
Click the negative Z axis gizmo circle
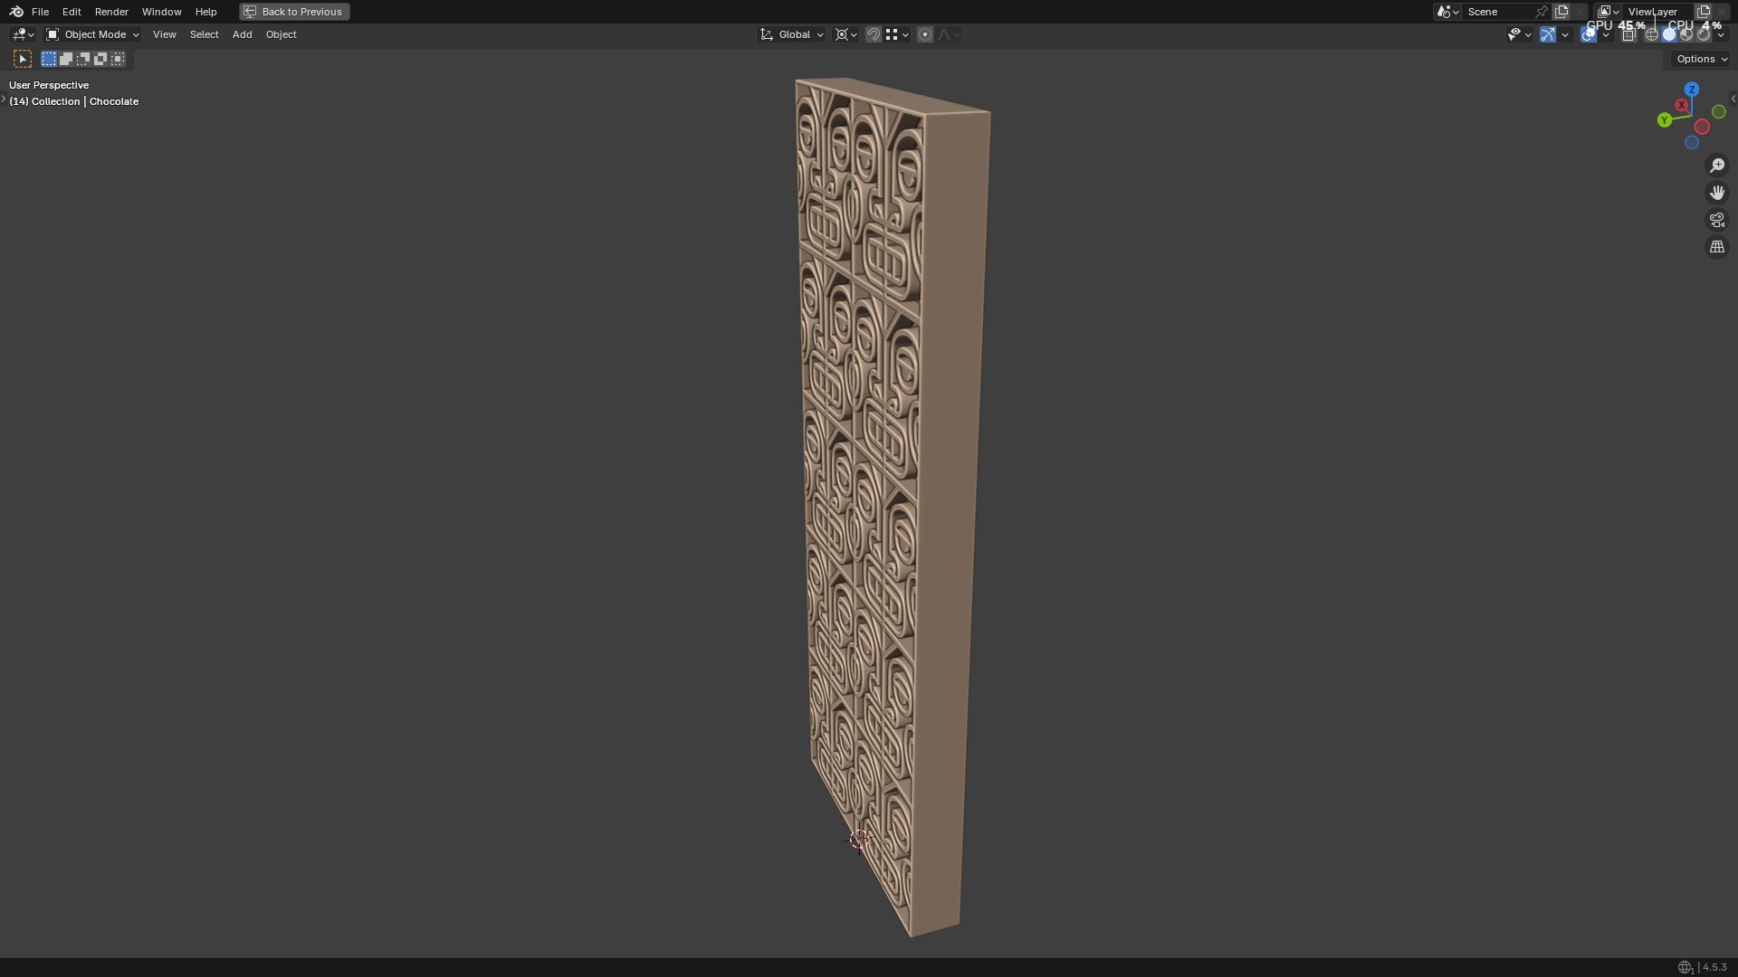click(x=1691, y=143)
